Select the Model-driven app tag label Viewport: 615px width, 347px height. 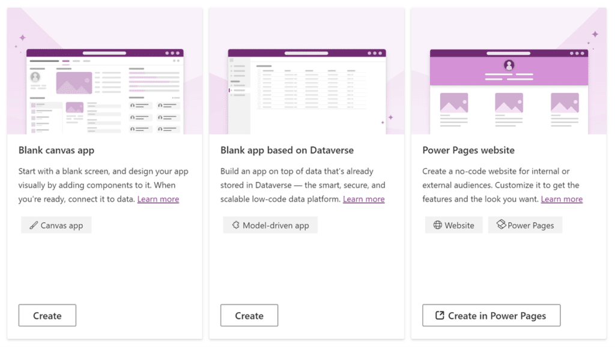coord(276,226)
